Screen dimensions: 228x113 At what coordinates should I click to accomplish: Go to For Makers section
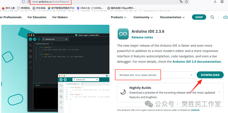pyautogui.click(x=60, y=17)
